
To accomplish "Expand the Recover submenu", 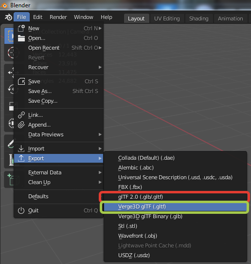I will click(58, 67).
